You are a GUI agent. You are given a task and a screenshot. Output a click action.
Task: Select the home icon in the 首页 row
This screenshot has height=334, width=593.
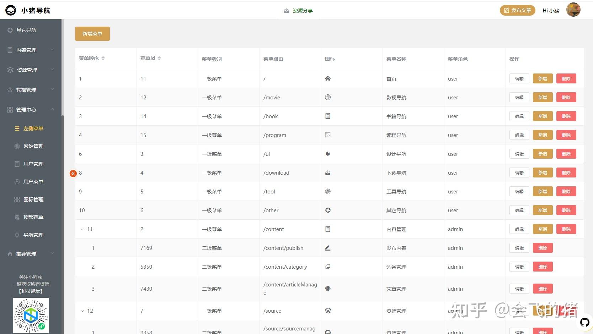(x=328, y=78)
